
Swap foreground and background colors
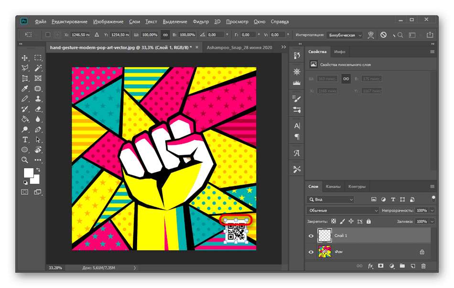pyautogui.click(x=38, y=170)
